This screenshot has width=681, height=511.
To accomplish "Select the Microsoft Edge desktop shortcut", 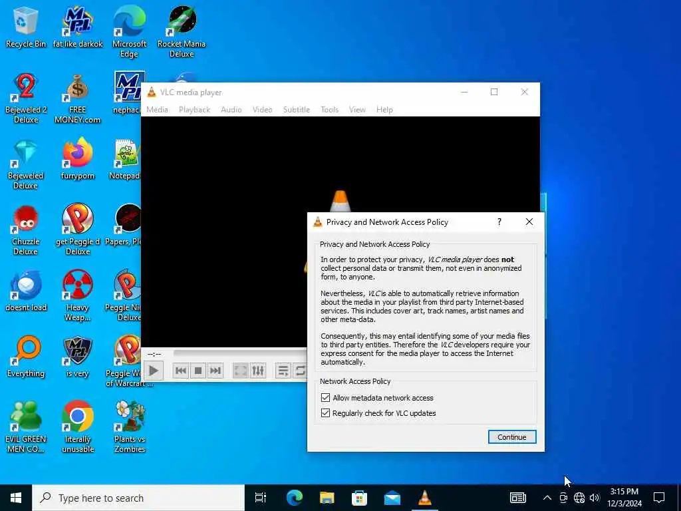I will click(x=130, y=32).
